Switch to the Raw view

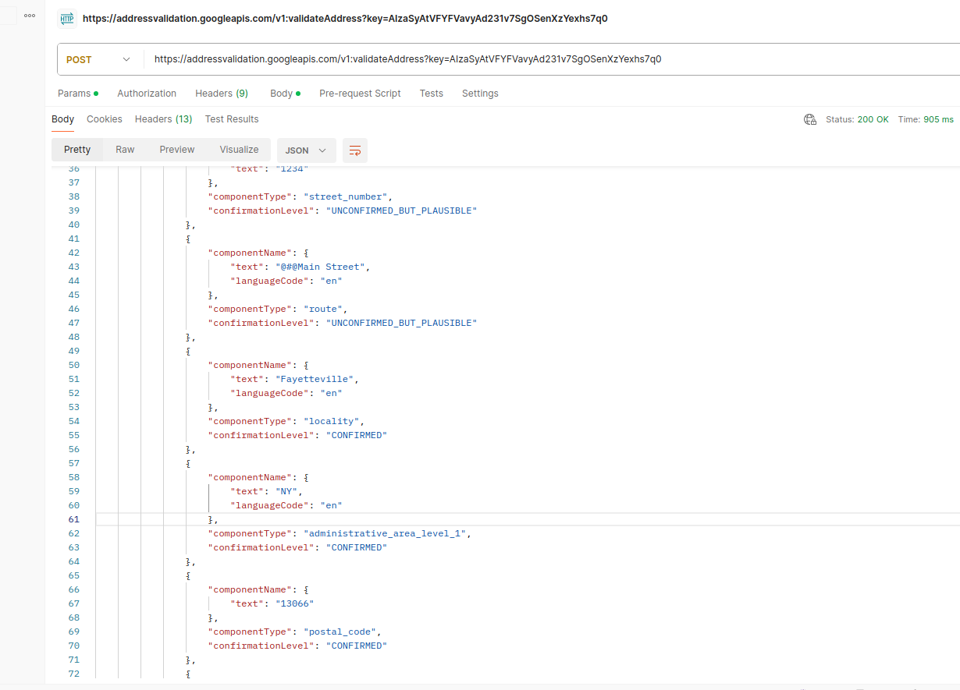tap(125, 150)
